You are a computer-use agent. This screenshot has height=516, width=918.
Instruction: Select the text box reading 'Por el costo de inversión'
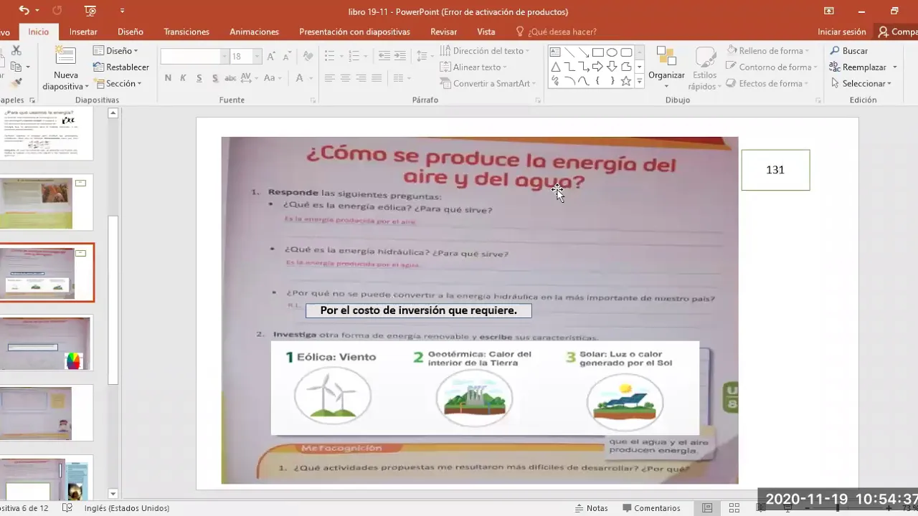pos(418,310)
